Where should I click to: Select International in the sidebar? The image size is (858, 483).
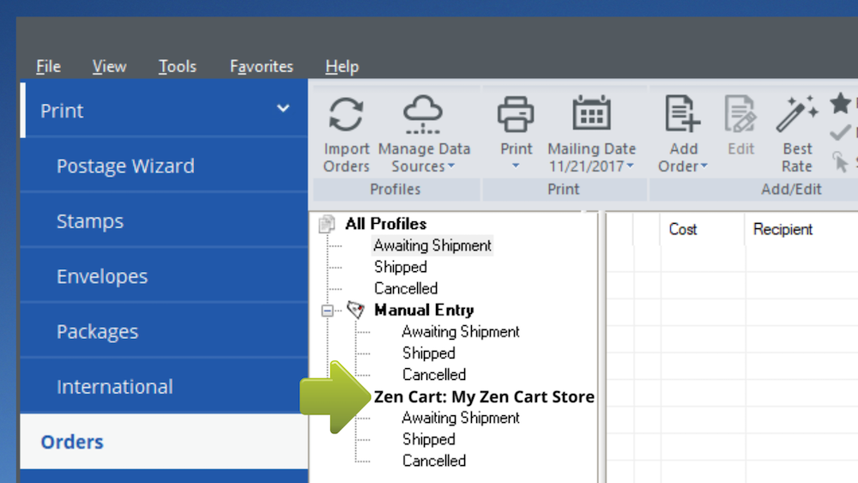tap(164, 387)
